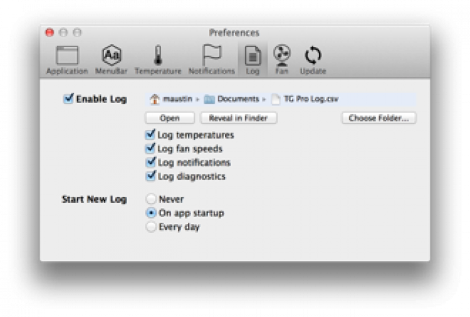Screen dimensions: 470x317
Task: Select Every day for new log
Action: pyautogui.click(x=151, y=227)
